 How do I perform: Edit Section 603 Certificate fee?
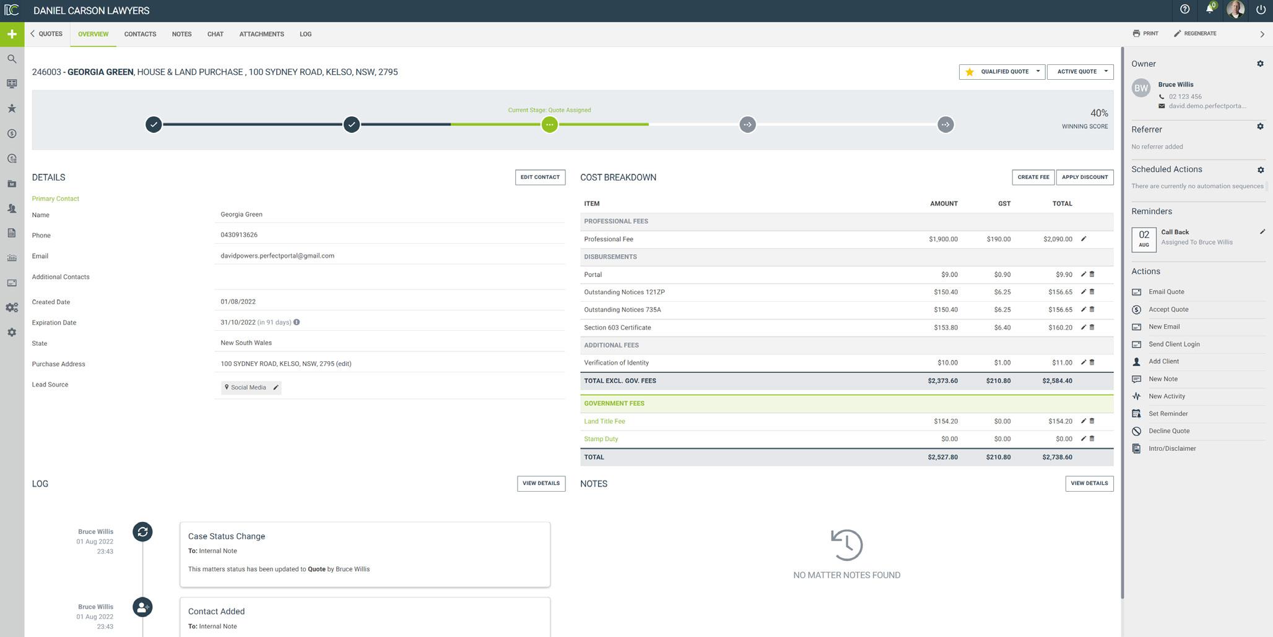[x=1084, y=327]
